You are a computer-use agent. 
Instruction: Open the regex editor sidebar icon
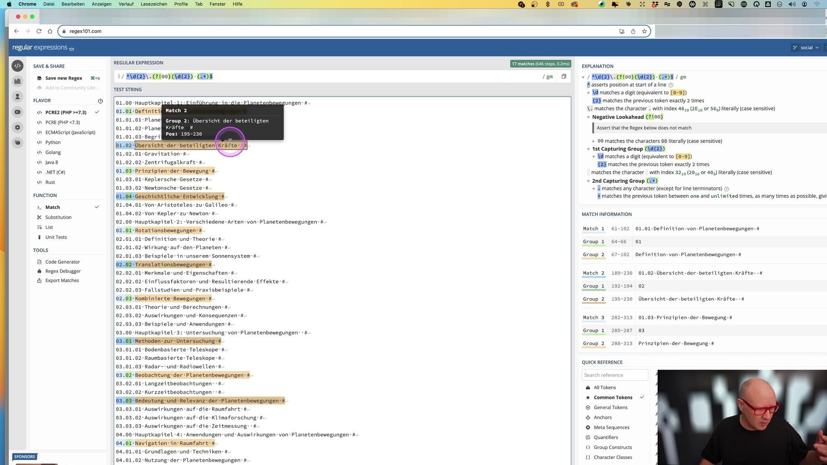pos(17,66)
